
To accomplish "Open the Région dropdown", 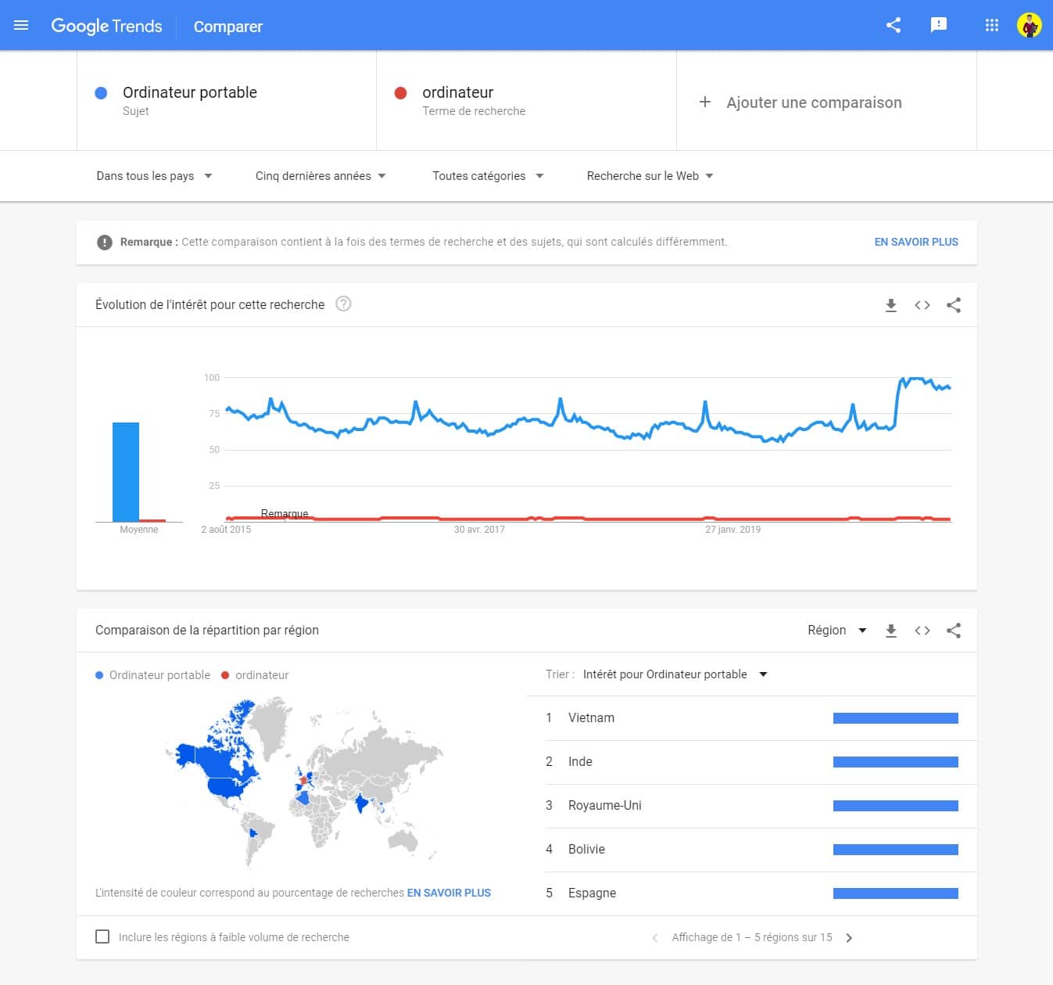I will [x=837, y=630].
